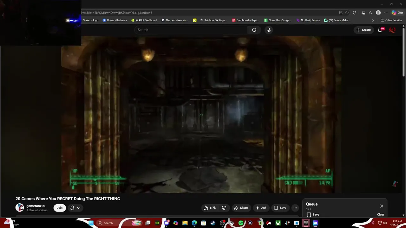Open the Home - Restream bookmark
Image resolution: width=406 pixels, height=228 pixels.
pyautogui.click(x=115, y=20)
